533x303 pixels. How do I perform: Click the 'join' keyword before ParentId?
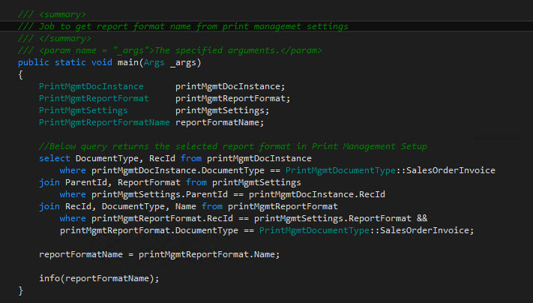(x=49, y=182)
